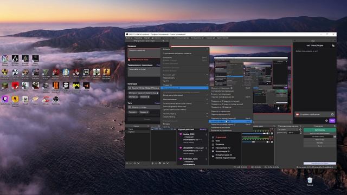Adjust second audio channel volume slider
Viewport: 347px width, 195px height.
pos(254,142)
